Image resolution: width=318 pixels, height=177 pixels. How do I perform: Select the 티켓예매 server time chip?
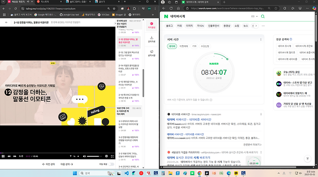point(184,46)
